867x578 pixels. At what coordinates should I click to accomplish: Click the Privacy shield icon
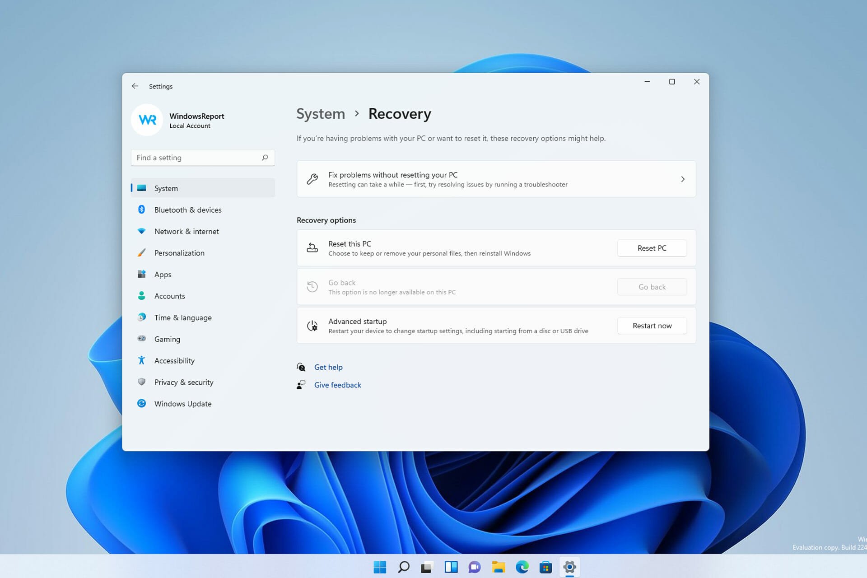click(x=141, y=382)
